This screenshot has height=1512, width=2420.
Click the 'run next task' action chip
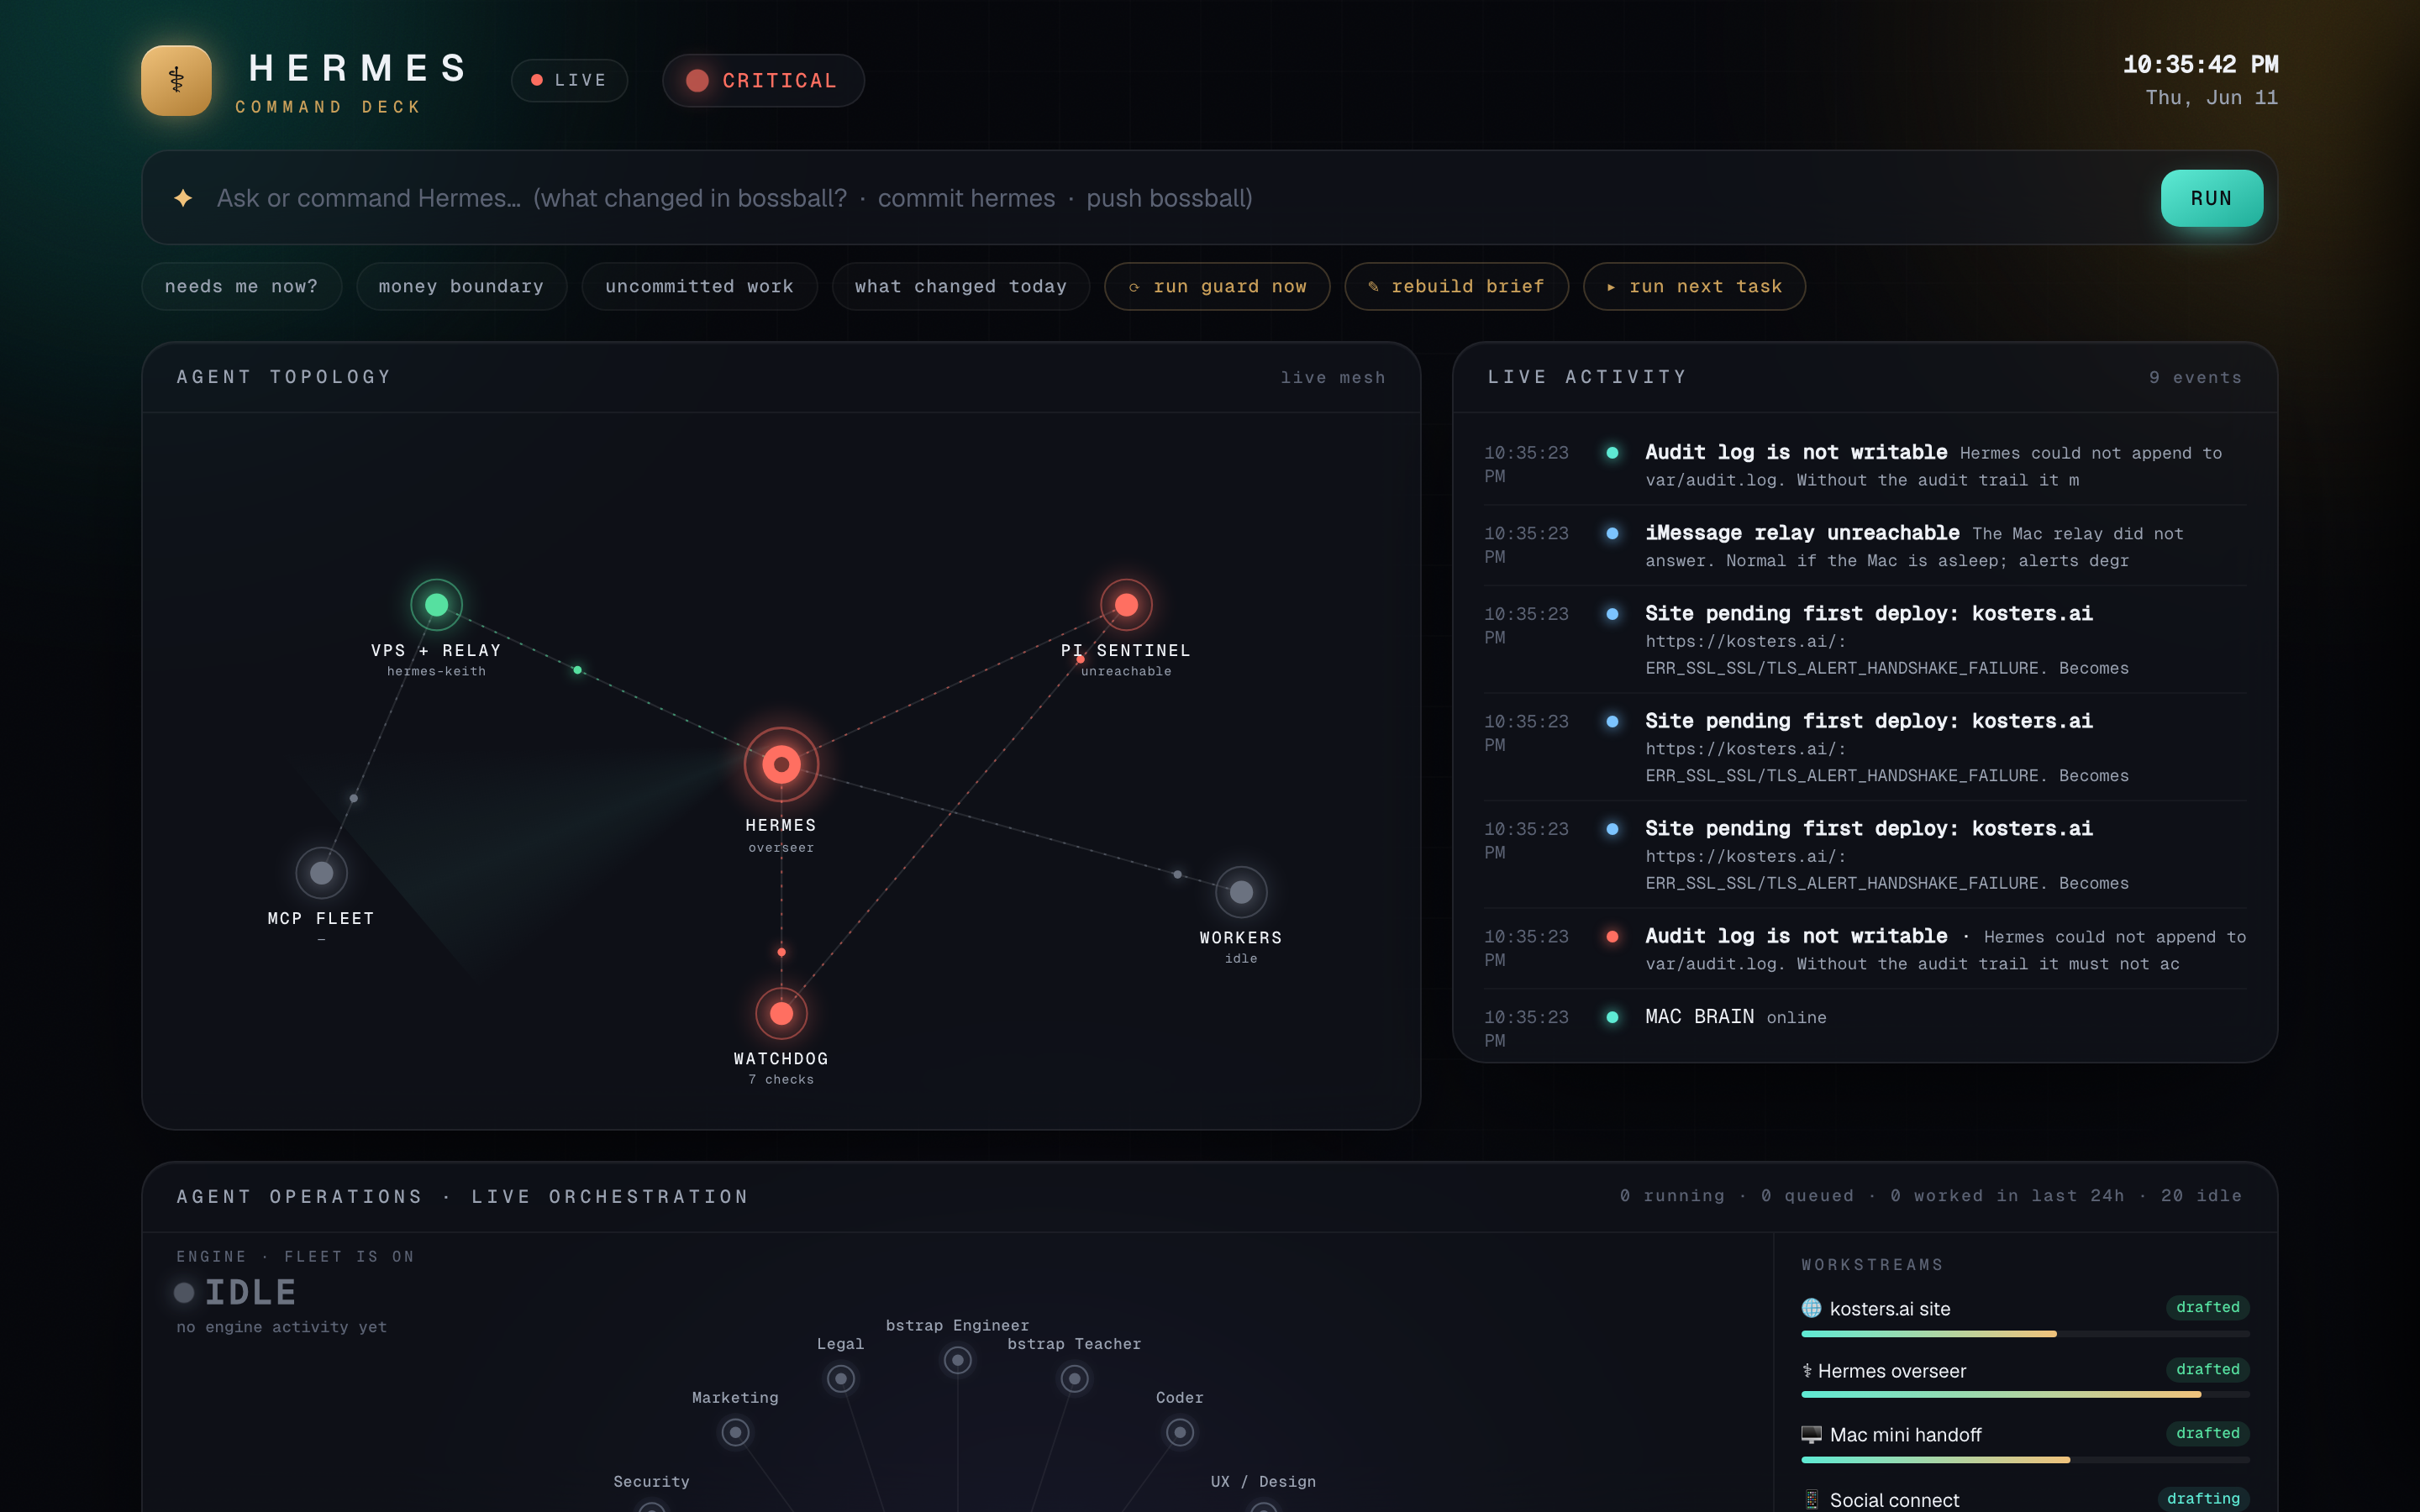tap(1694, 286)
